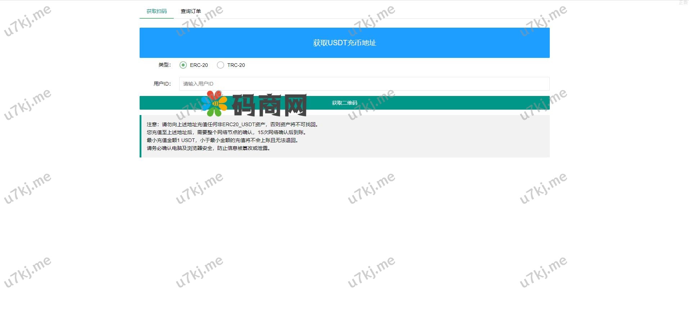Click the green 获取二维码 button
This screenshot has width=689, height=335.
point(344,102)
